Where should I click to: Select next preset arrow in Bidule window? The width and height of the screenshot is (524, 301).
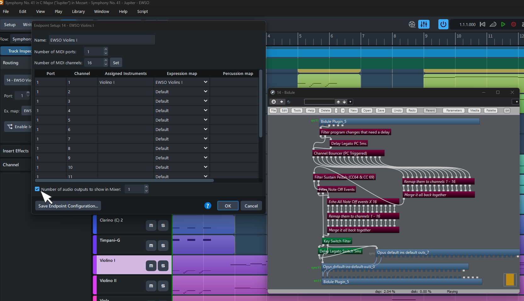click(345, 102)
